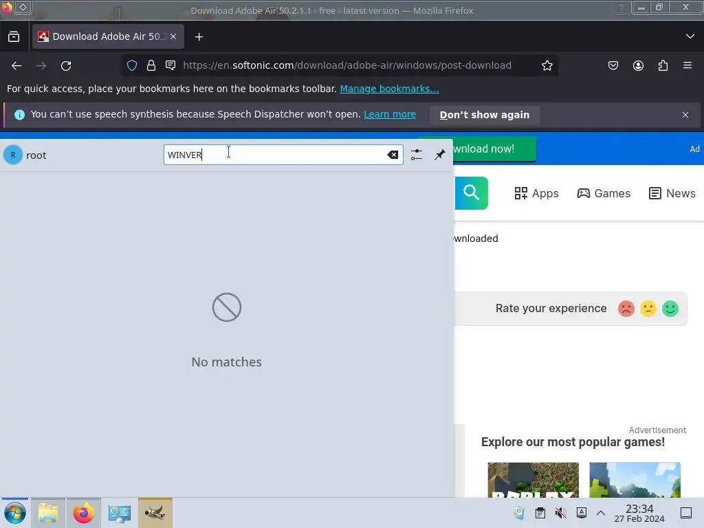Open the tracking protection shield icon
This screenshot has width=704, height=528.
132,65
